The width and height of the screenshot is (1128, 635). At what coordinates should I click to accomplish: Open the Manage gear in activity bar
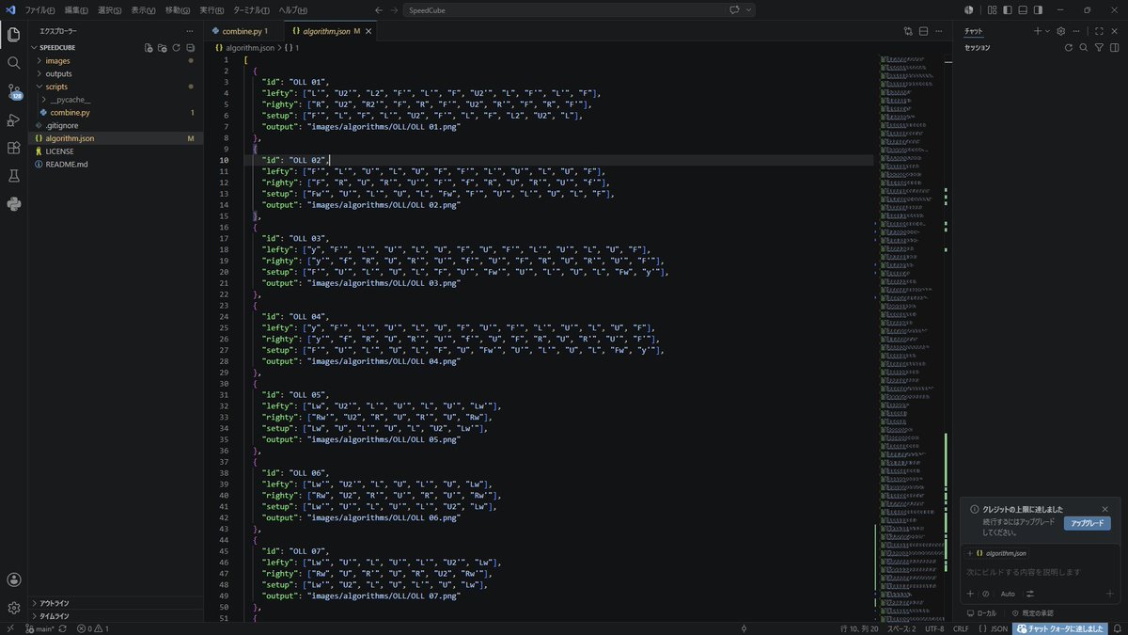(x=13, y=608)
